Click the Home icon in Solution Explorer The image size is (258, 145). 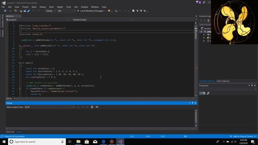208,21
